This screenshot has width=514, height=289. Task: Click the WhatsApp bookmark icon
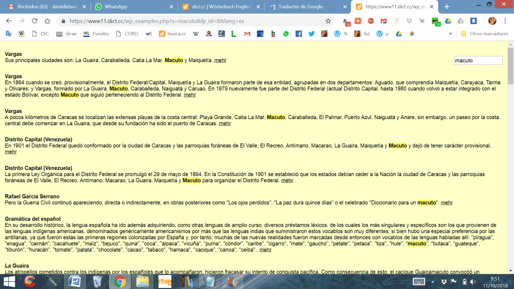point(286,34)
